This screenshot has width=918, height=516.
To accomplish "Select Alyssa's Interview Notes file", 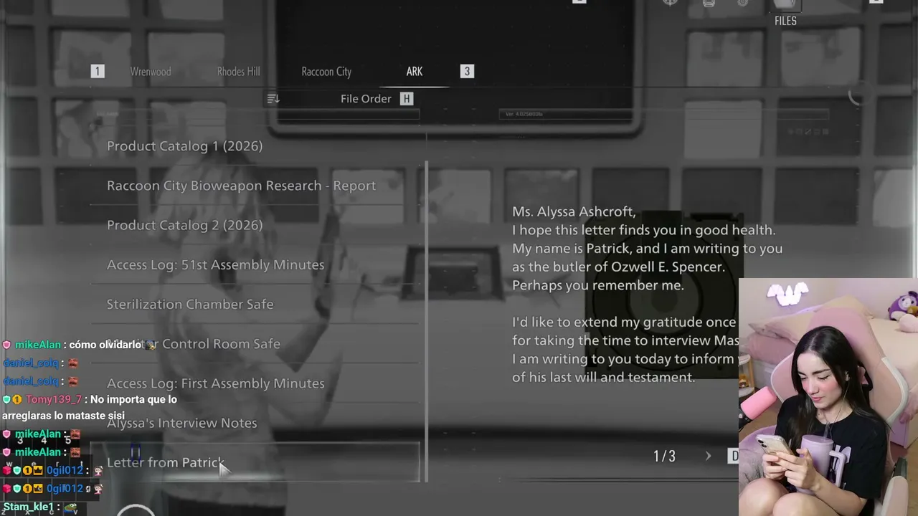I will pyautogui.click(x=255, y=423).
